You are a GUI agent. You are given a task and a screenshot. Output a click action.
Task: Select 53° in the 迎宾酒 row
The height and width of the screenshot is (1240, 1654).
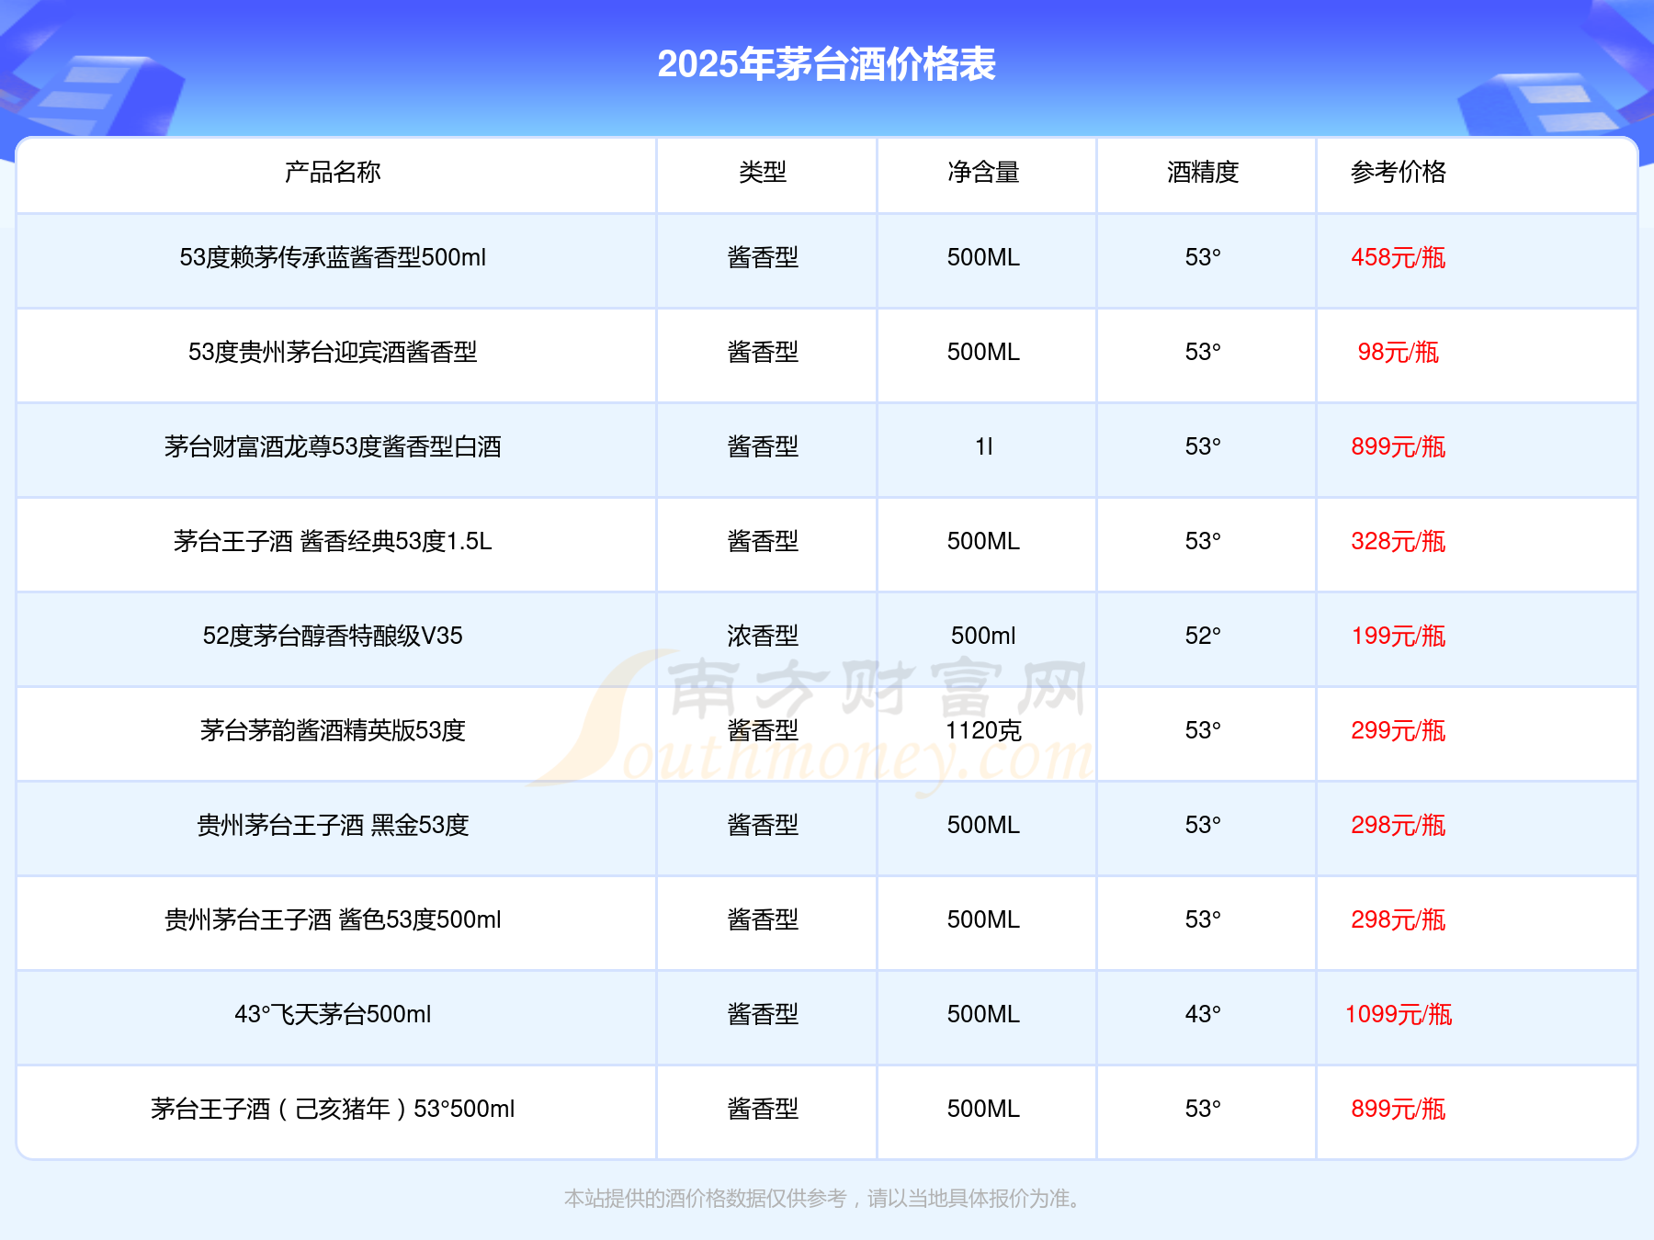[x=1203, y=352]
